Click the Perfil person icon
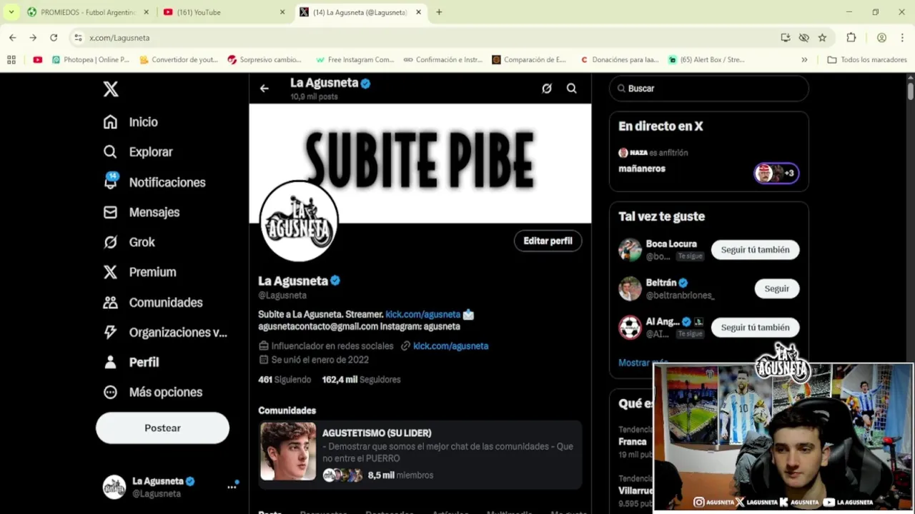The image size is (915, 514). click(110, 362)
